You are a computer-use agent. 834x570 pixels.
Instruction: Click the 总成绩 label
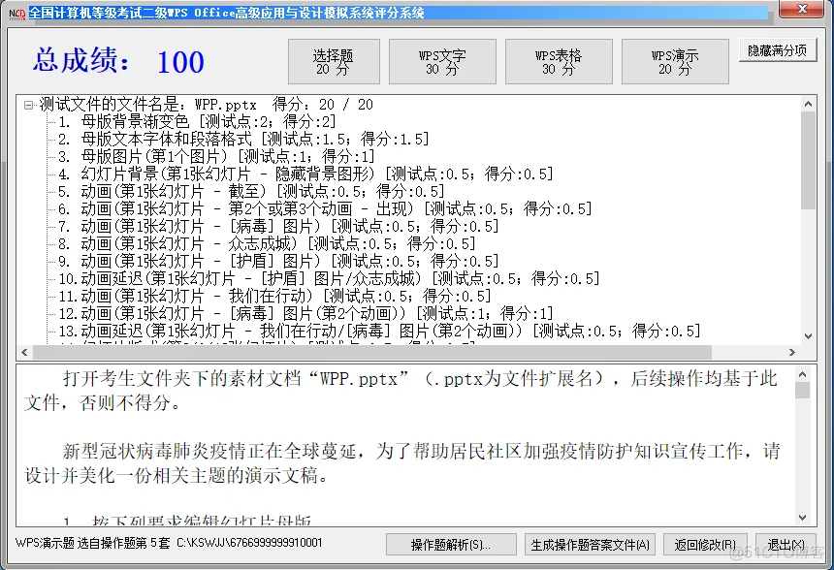click(x=80, y=59)
